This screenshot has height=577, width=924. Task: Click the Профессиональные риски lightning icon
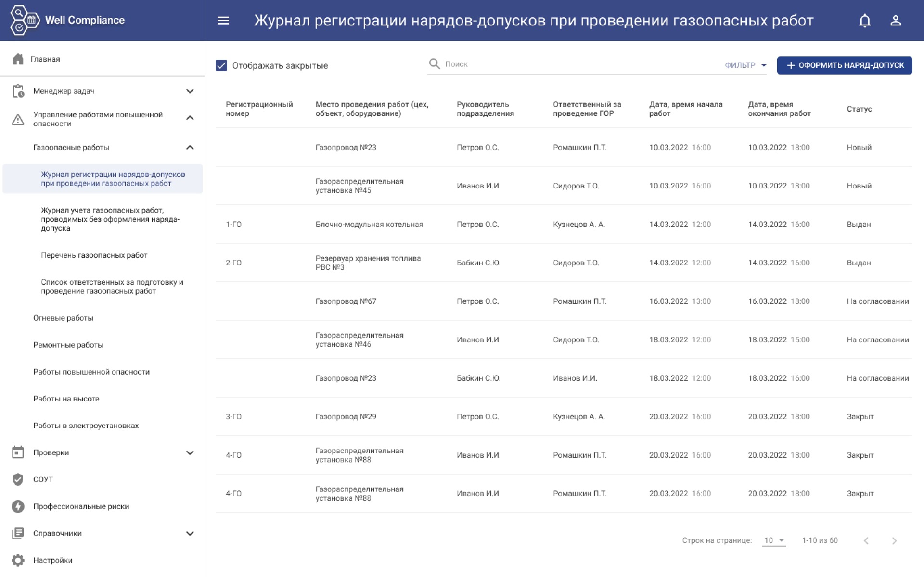[18, 506]
